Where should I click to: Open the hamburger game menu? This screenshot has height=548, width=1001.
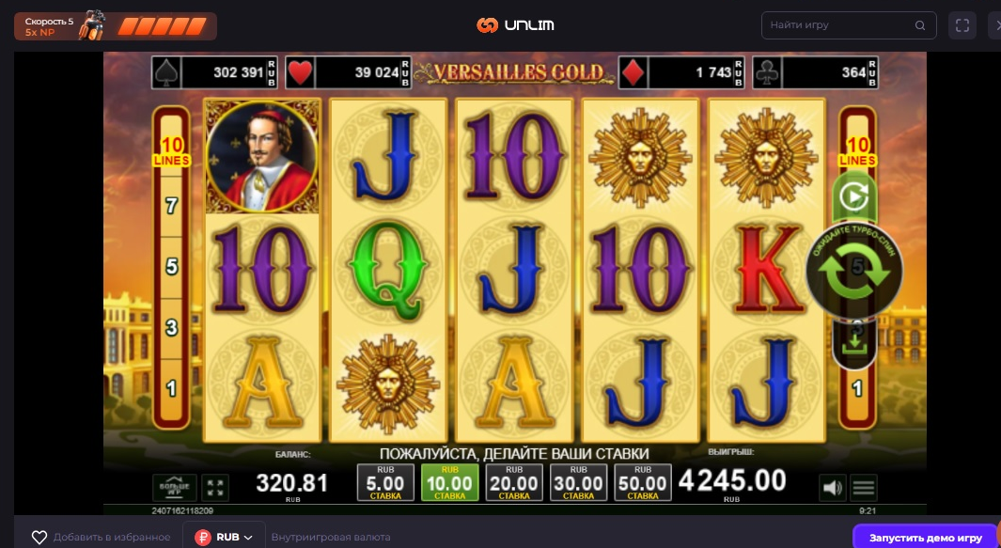coord(863,488)
